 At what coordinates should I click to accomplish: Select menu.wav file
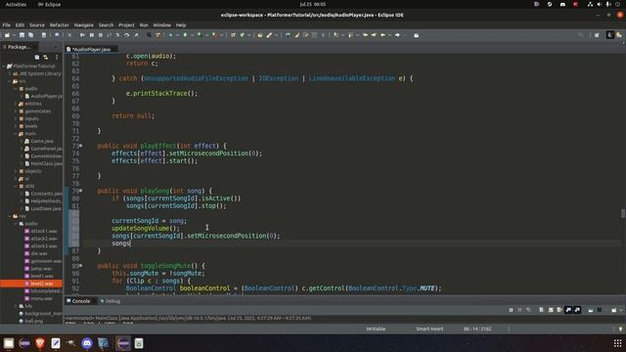[x=39, y=298]
